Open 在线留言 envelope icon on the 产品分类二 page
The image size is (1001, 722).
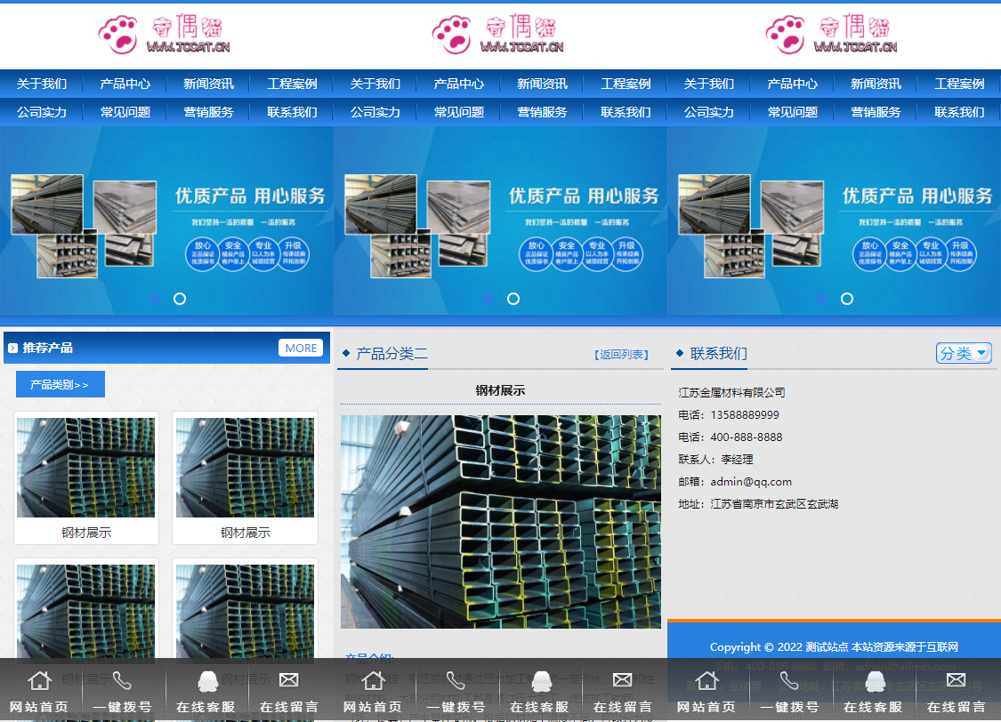pyautogui.click(x=623, y=680)
